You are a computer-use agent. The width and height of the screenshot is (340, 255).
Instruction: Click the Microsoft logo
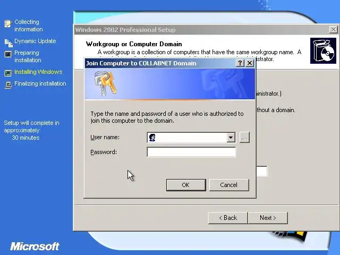tap(35, 246)
